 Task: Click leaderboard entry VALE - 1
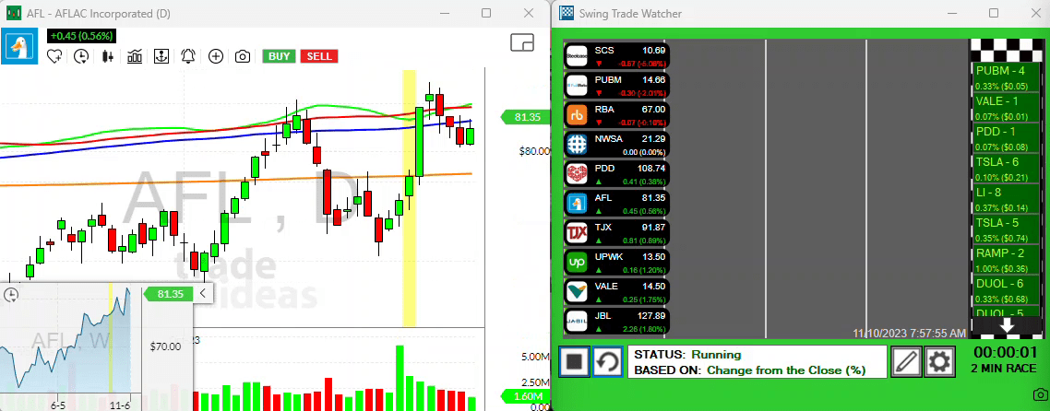pyautogui.click(x=1006, y=108)
